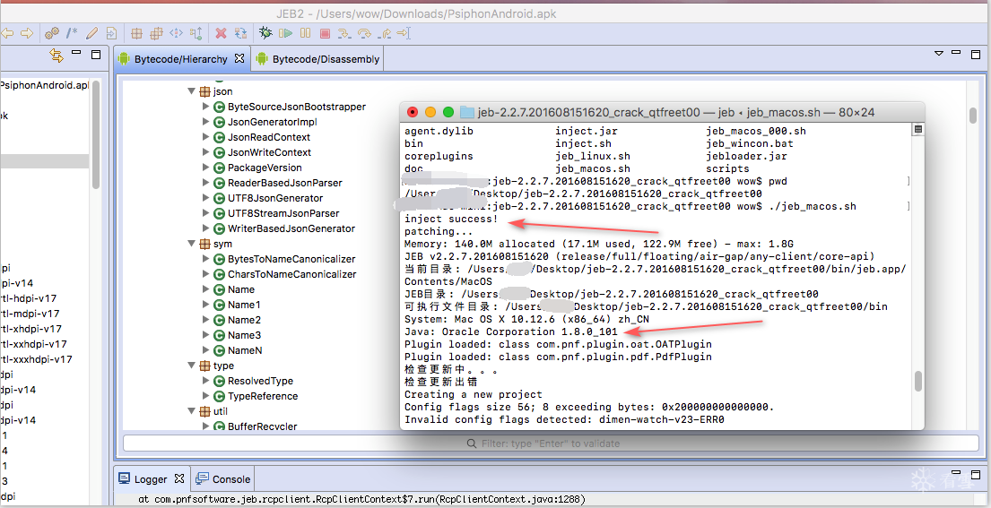Click the blue diamond arrows toolbar icon
The height and width of the screenshot is (508, 991).
click(x=177, y=33)
